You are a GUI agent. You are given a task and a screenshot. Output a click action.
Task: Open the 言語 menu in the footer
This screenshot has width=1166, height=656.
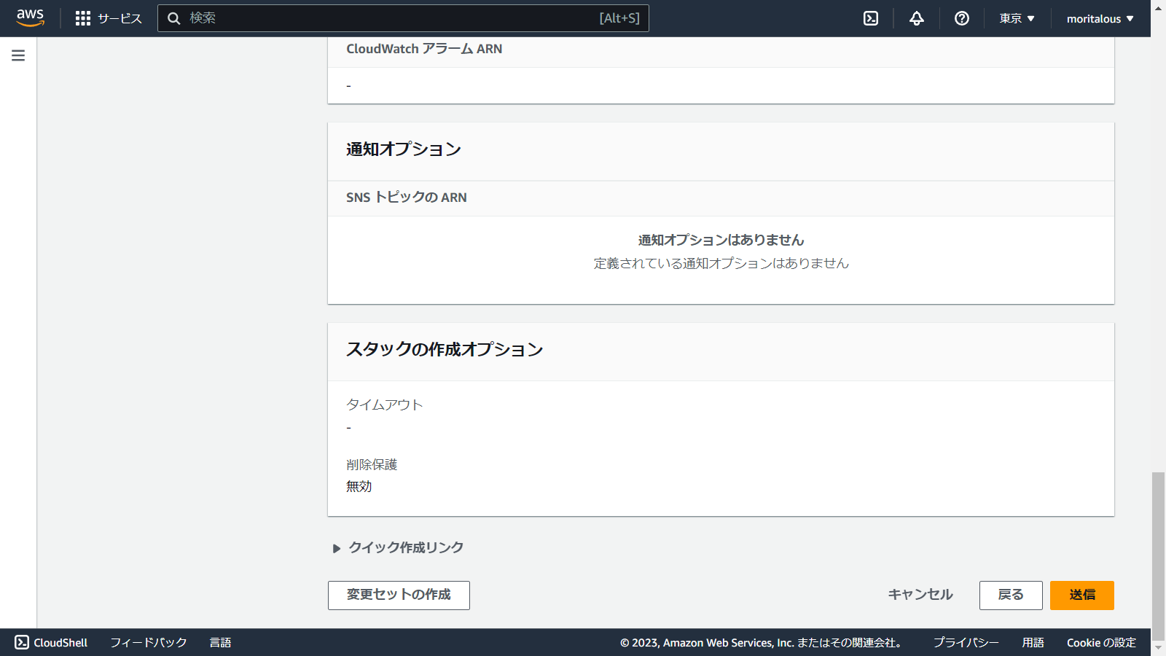click(x=221, y=642)
